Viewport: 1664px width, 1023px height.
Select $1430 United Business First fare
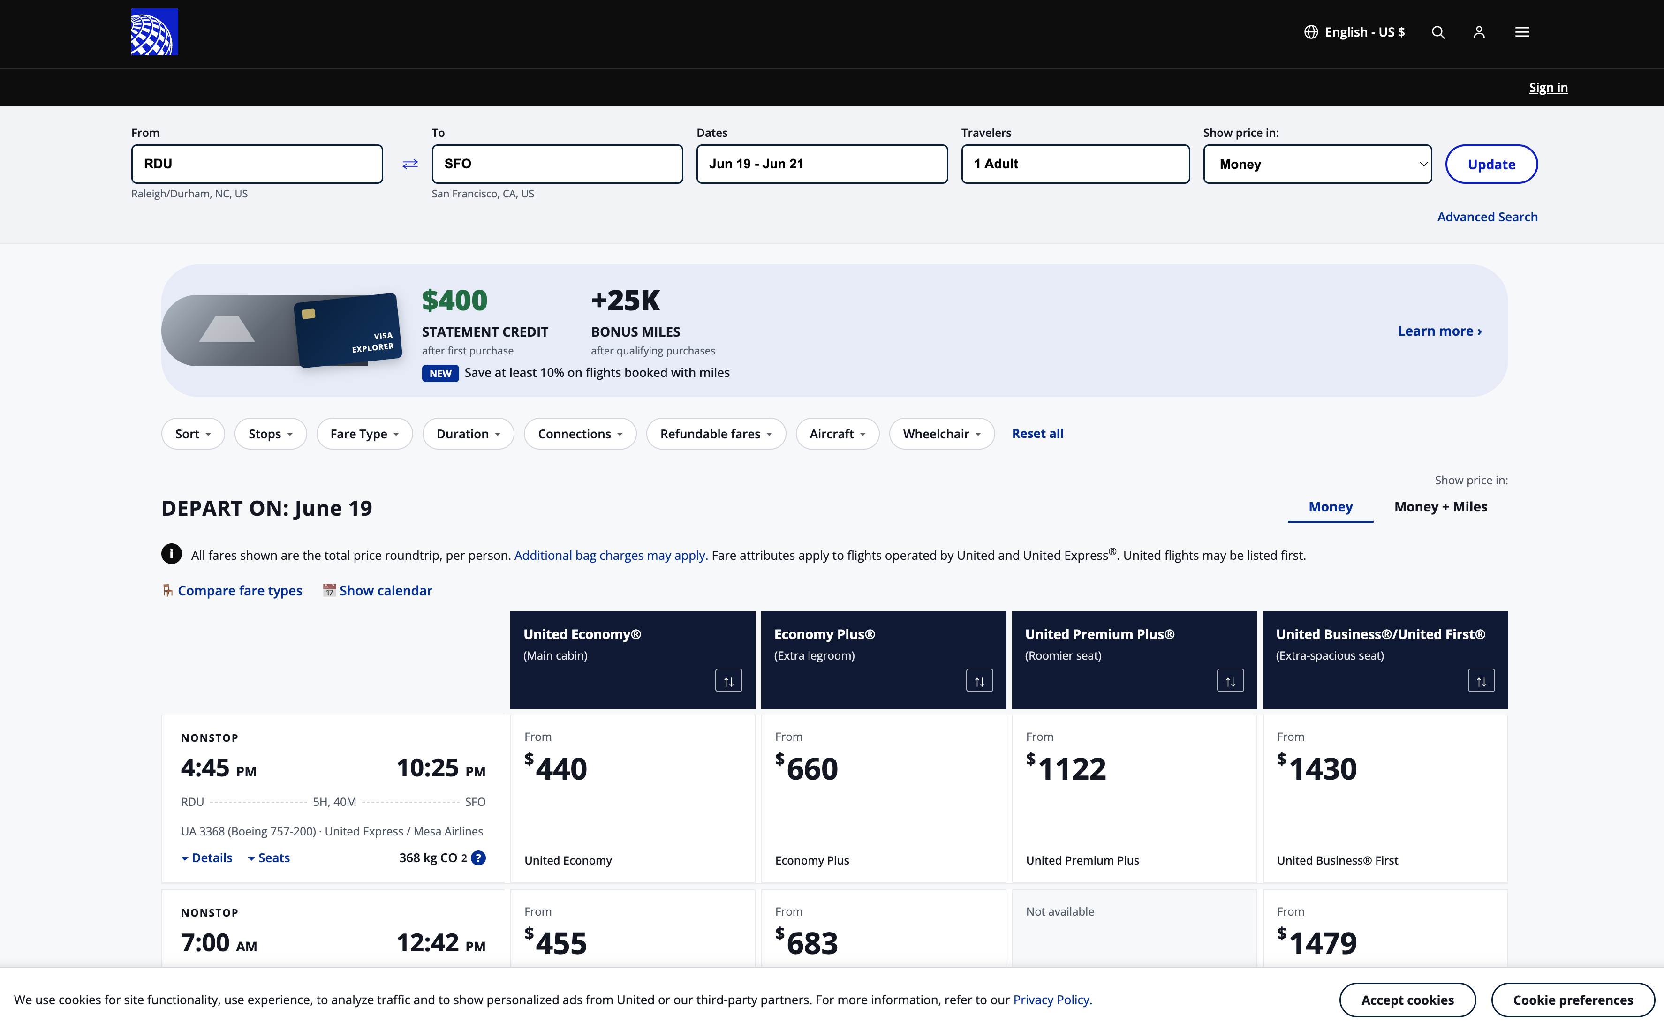point(1385,799)
